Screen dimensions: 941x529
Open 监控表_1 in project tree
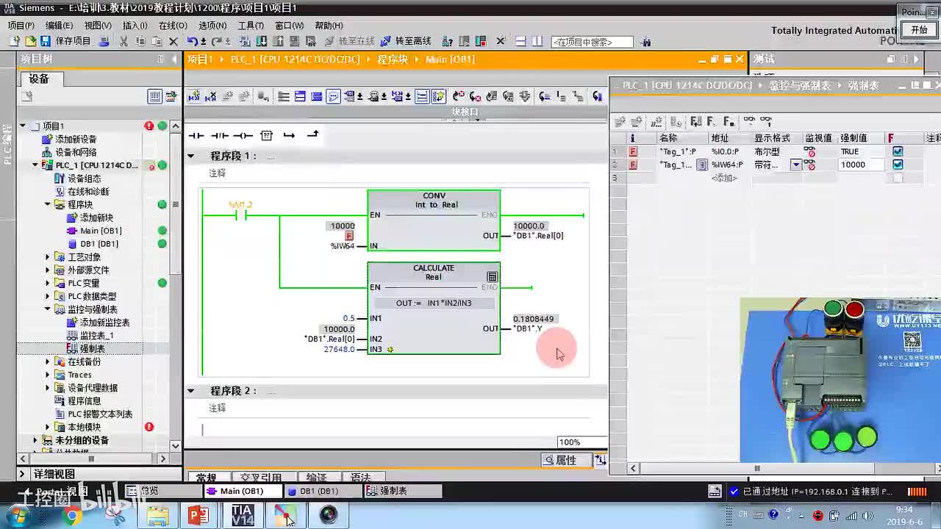coord(96,335)
